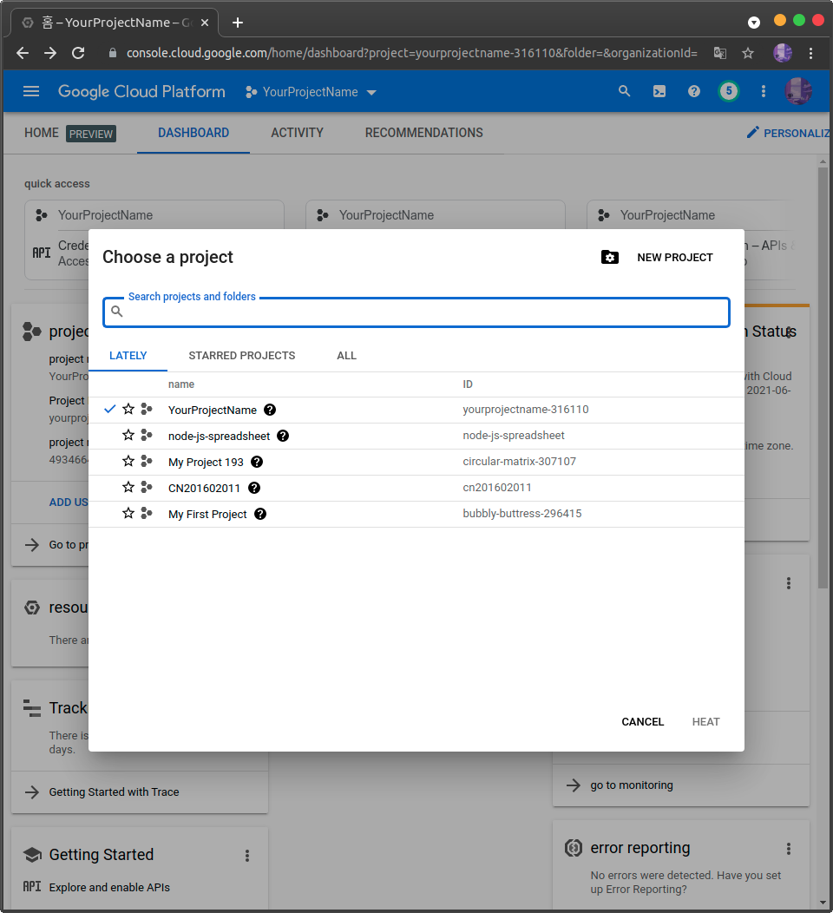The image size is (833, 913).
Task: Select the My First Project name
Action: click(x=207, y=514)
